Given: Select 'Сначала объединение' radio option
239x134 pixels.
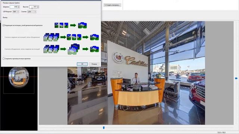Looking at the screenshot, I should (4, 49).
